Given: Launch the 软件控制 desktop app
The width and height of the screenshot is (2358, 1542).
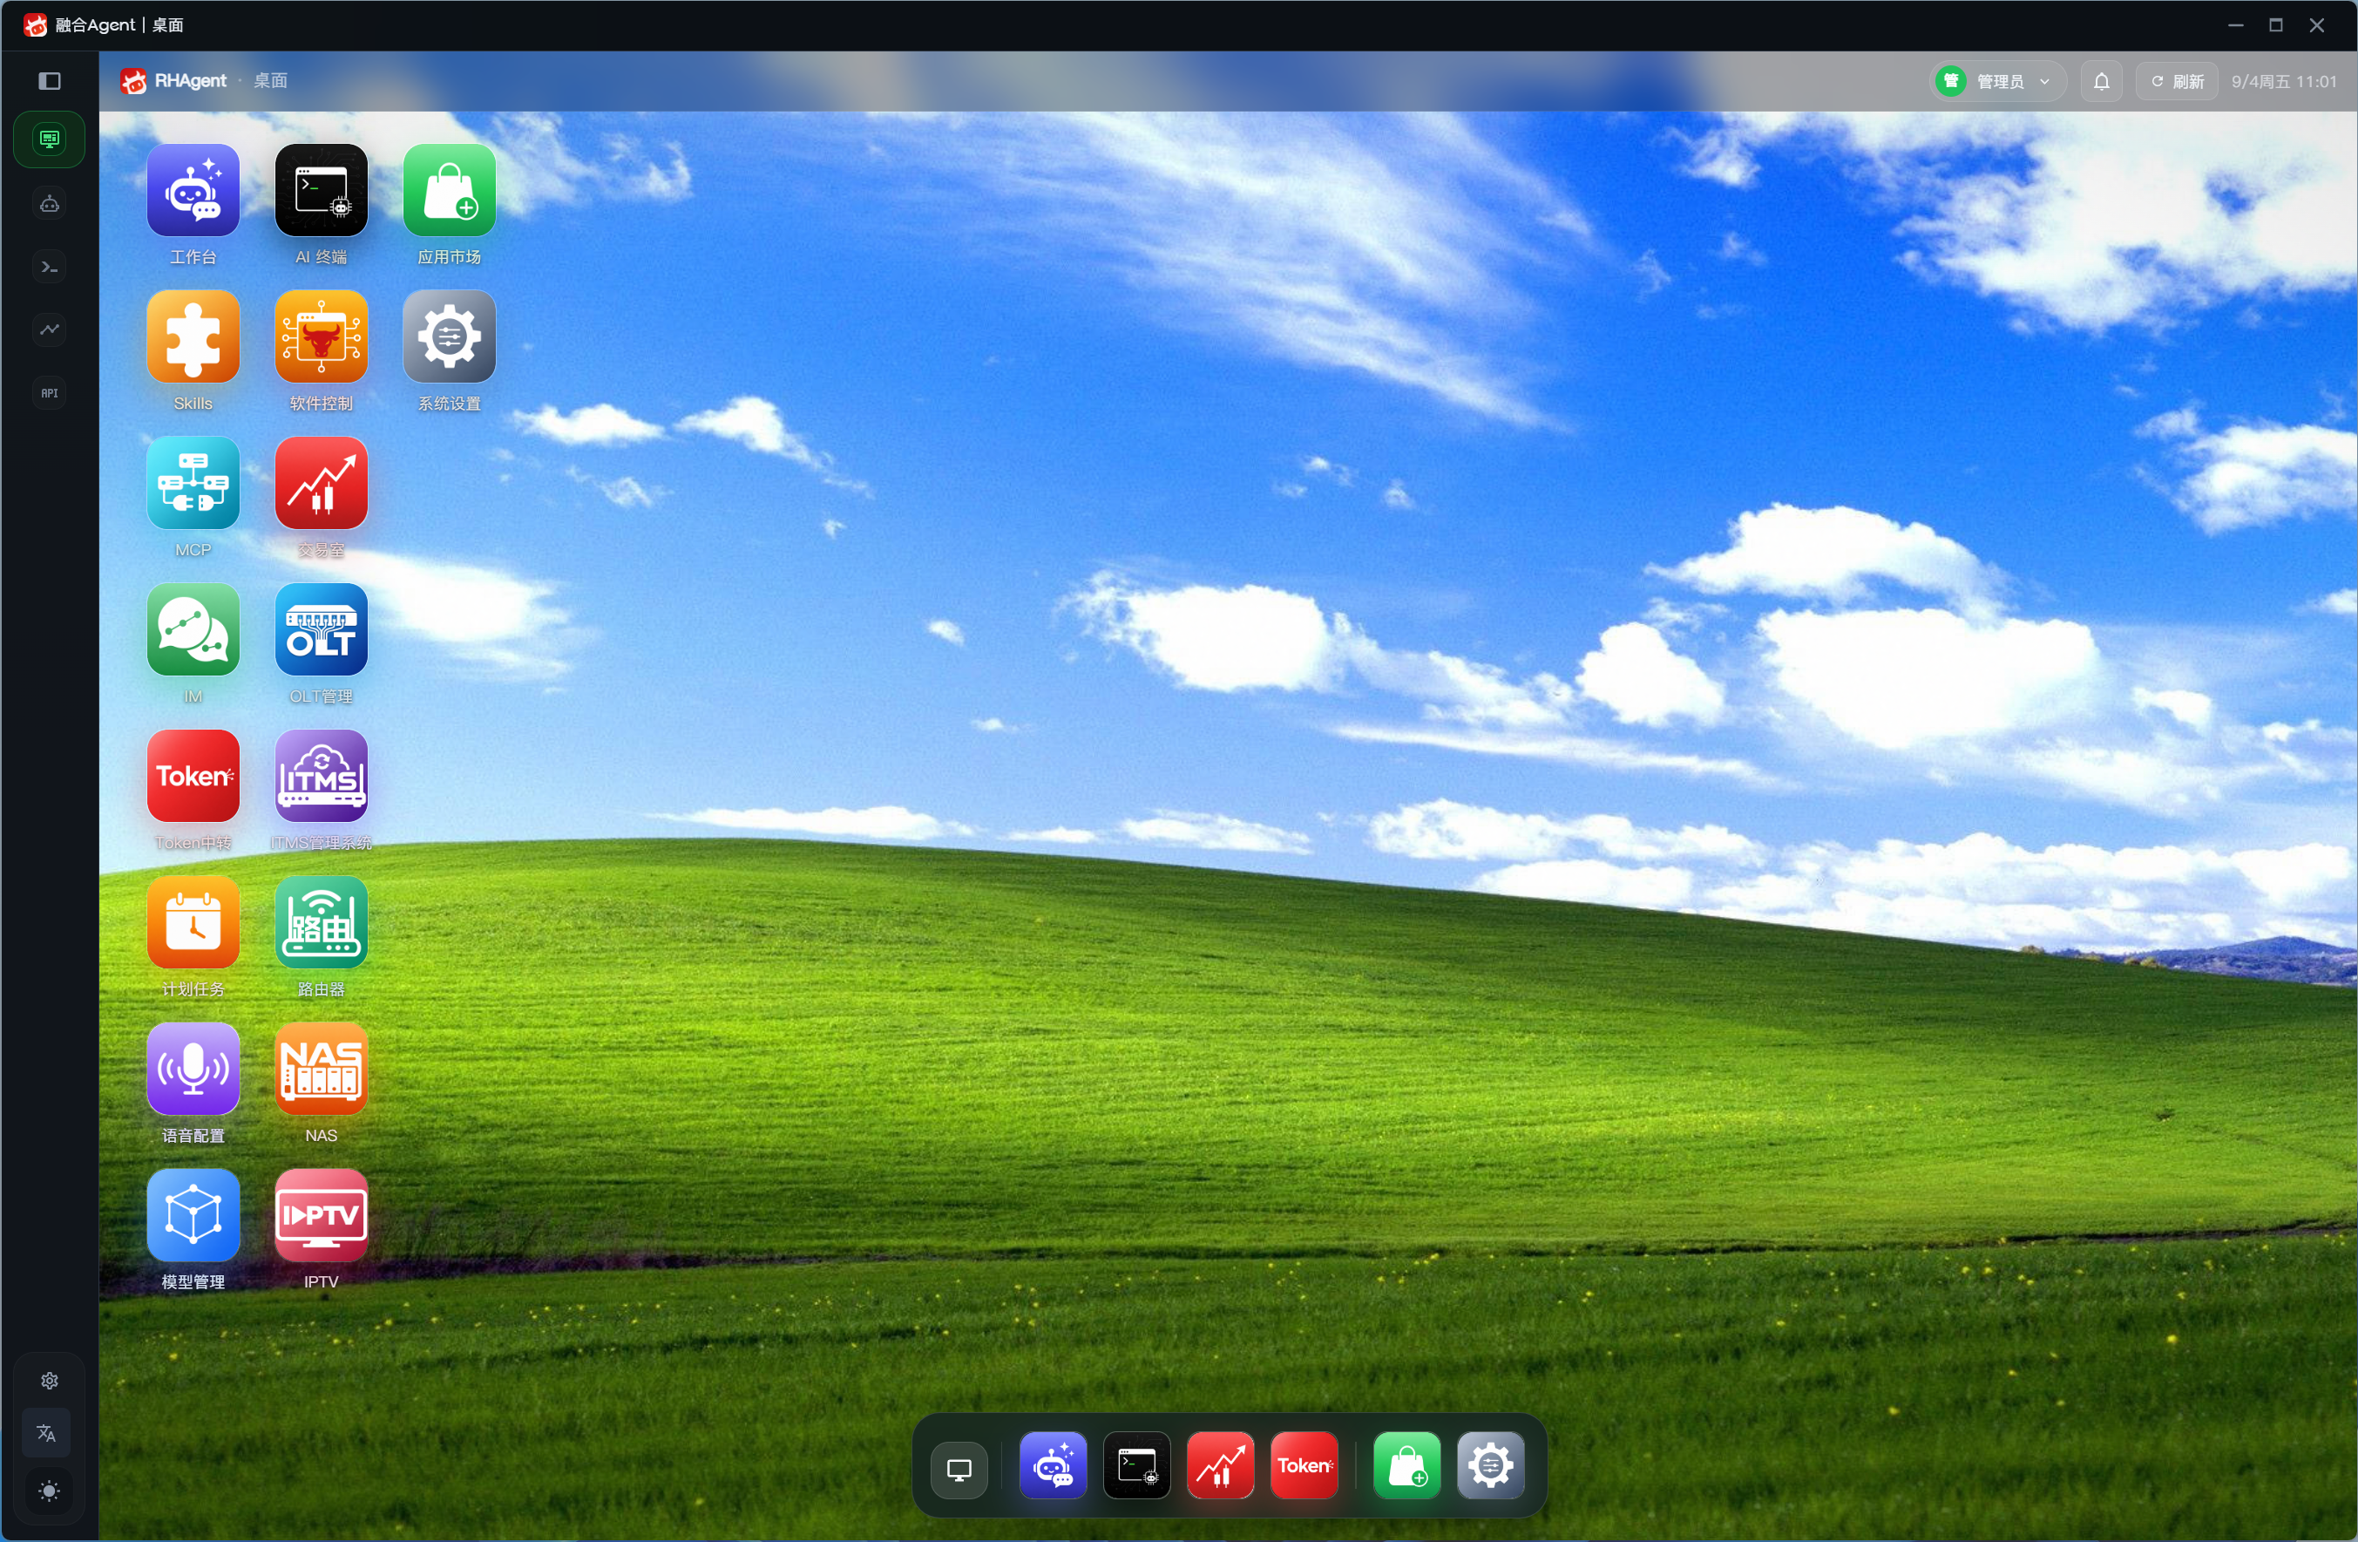Looking at the screenshot, I should pyautogui.click(x=321, y=337).
